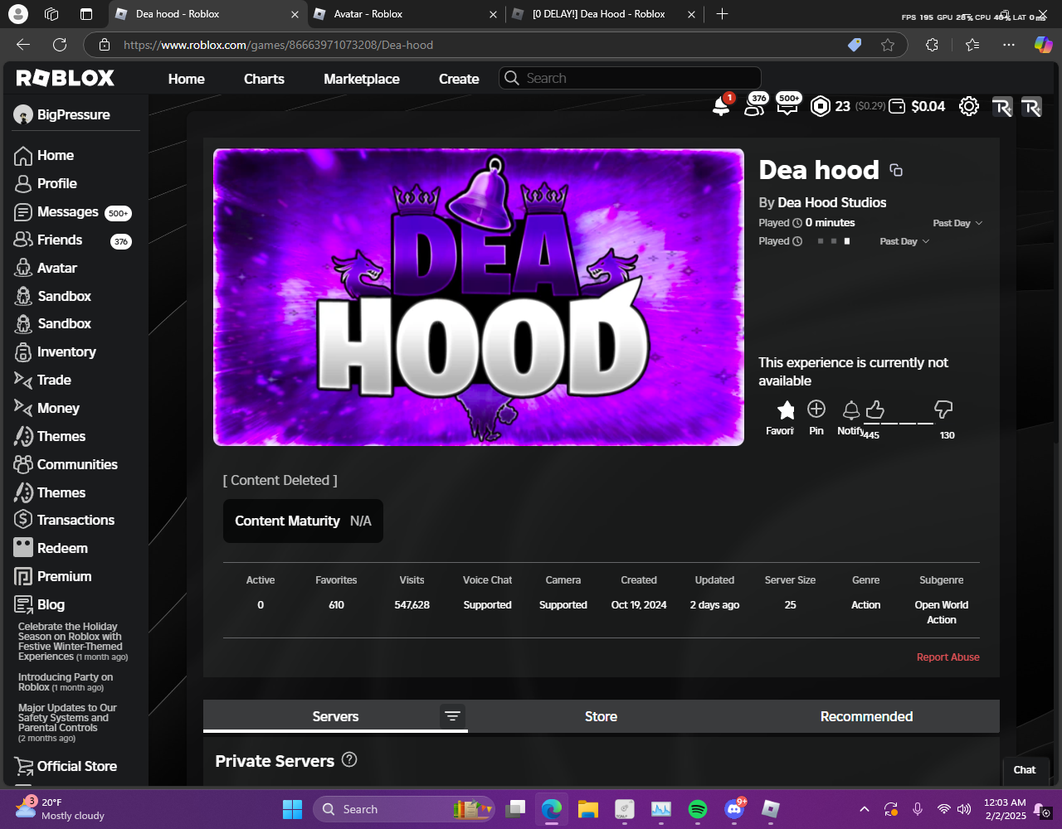
Task: Dislike the experience with thumbs down
Action: (x=943, y=409)
